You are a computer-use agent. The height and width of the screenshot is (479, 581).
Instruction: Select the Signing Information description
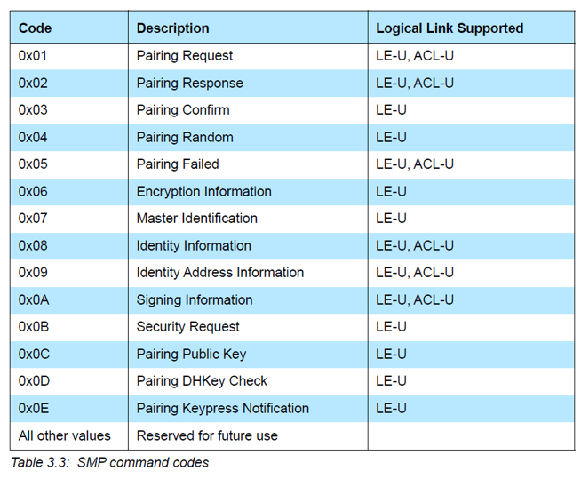click(195, 300)
